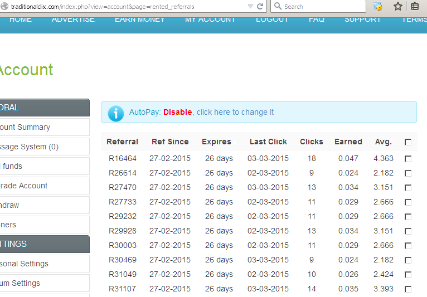Screen dimensions: 427x297
Task: Click 'click here to change it' AutoPay link
Action: tap(235, 112)
